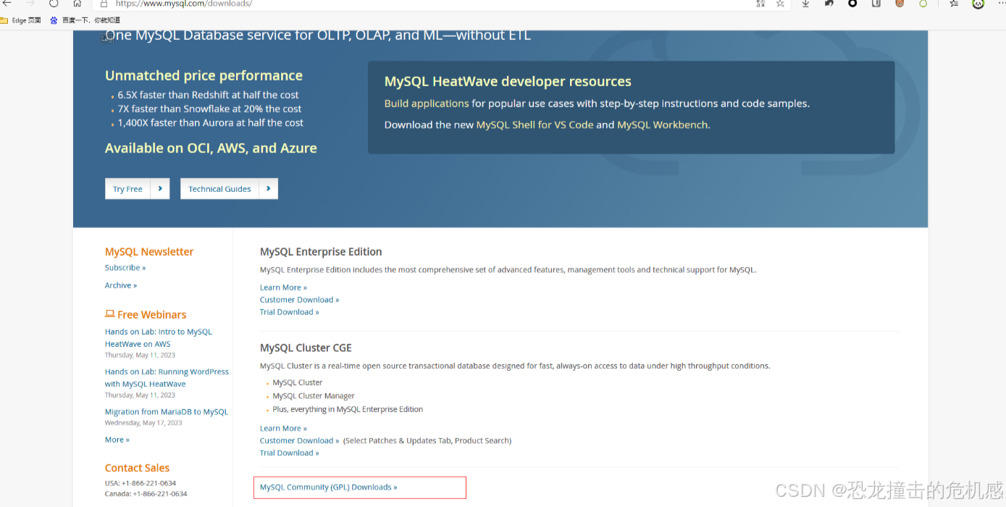Open Hands on Lab: Running WordPress webinar

pos(167,378)
